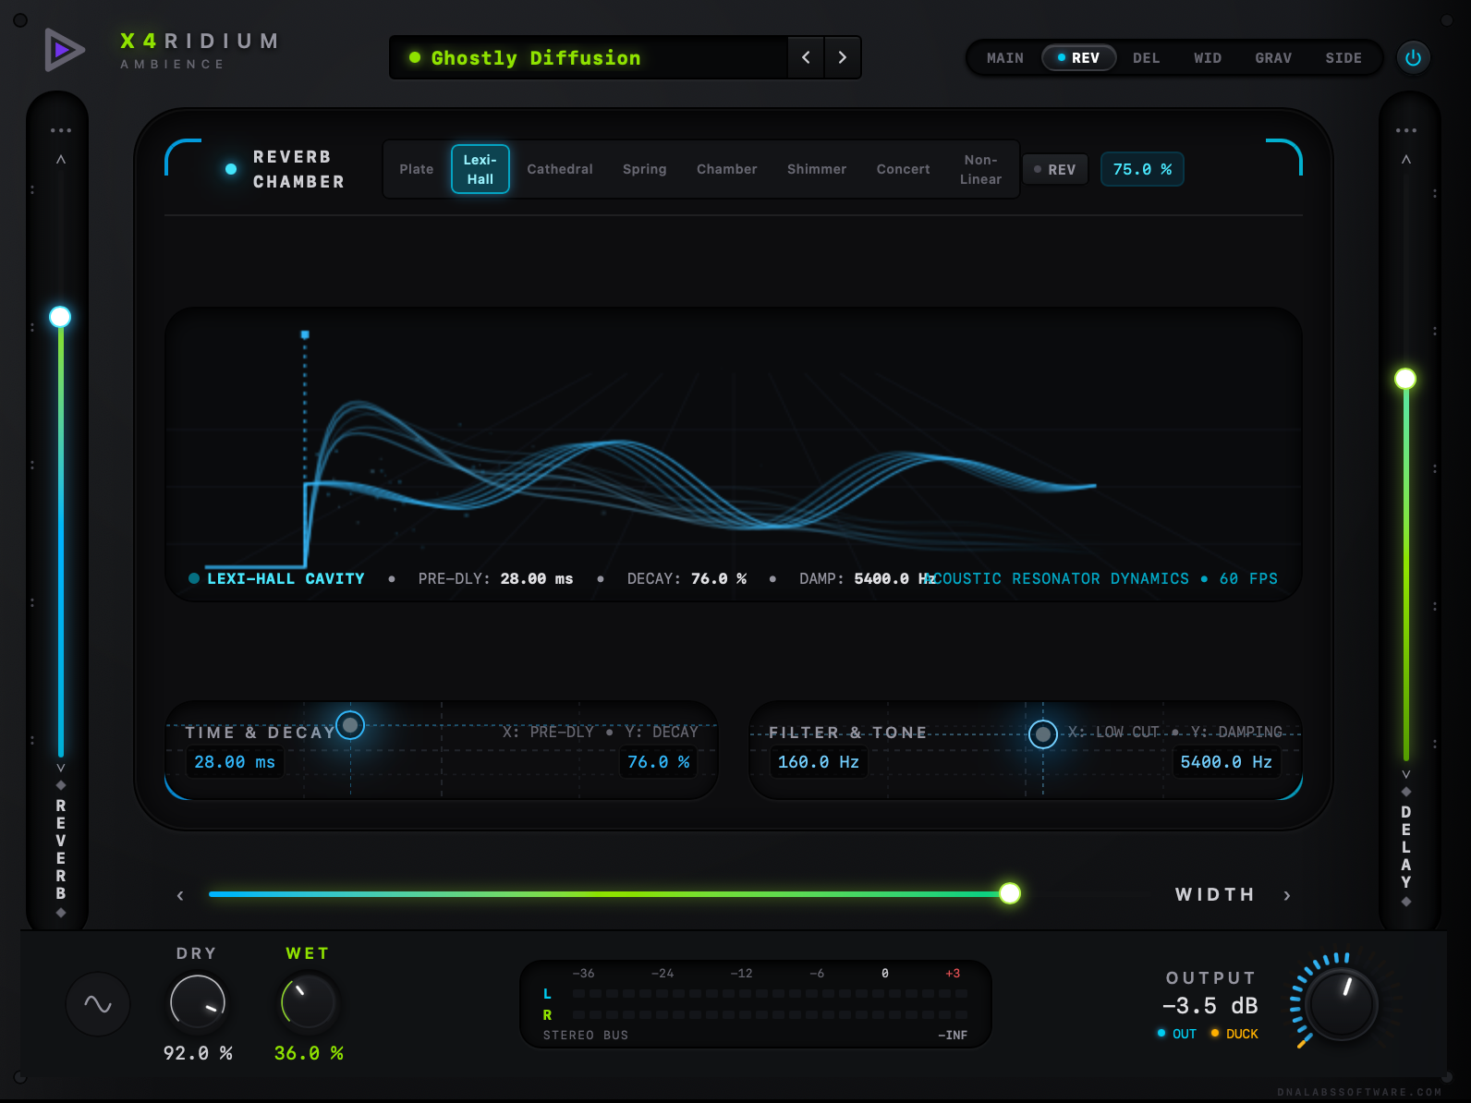This screenshot has height=1103, width=1471.
Task: Switch to the DEL tab
Action: pyautogui.click(x=1147, y=58)
